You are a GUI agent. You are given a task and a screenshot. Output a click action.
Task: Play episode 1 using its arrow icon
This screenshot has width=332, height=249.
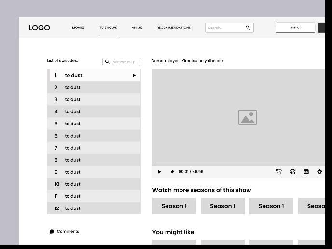[x=134, y=75]
